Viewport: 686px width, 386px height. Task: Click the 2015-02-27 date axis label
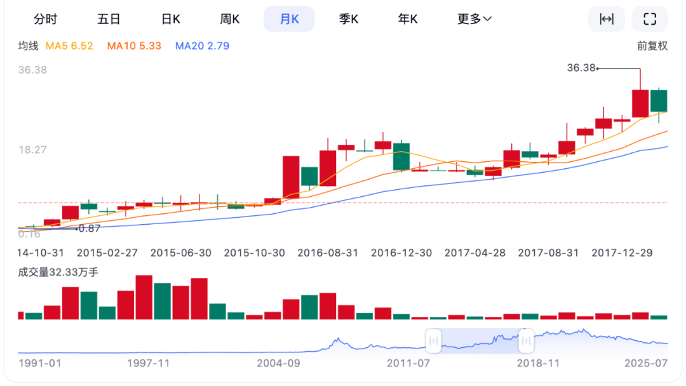107,253
